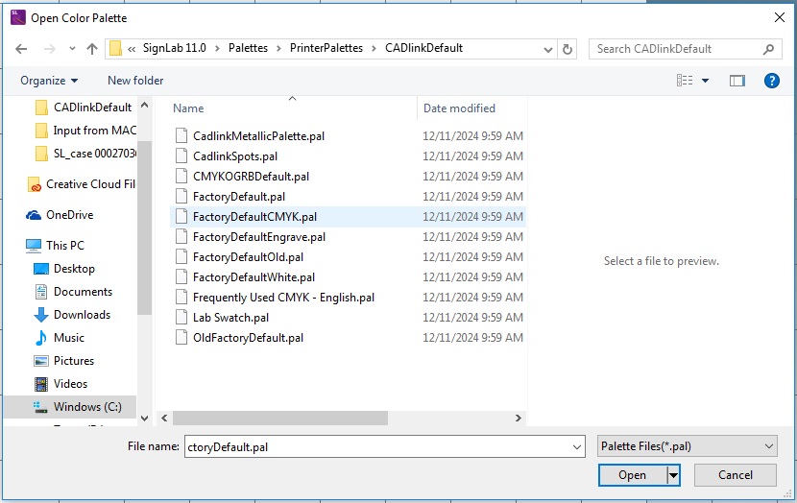This screenshot has width=797, height=503.
Task: Open the Organize menu
Action: [49, 81]
